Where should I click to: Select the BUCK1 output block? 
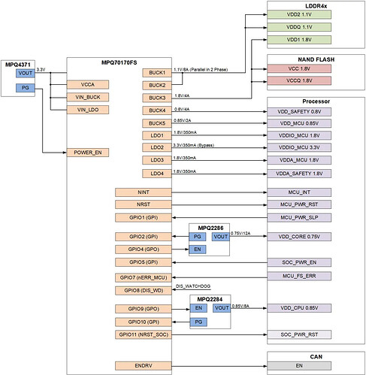[157, 73]
